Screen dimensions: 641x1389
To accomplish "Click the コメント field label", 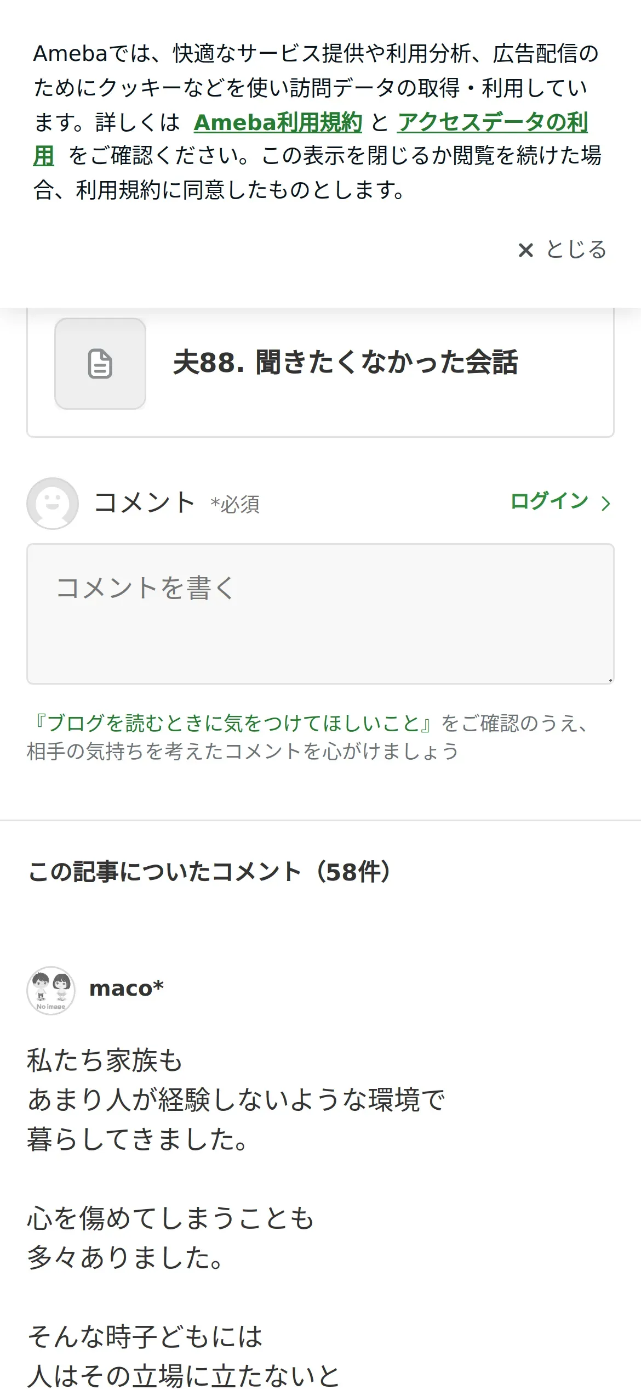I will tap(144, 502).
